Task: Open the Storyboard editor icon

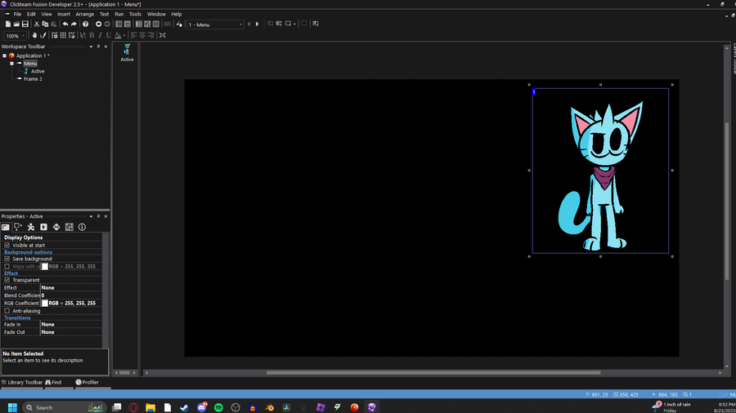Action: coord(119,24)
